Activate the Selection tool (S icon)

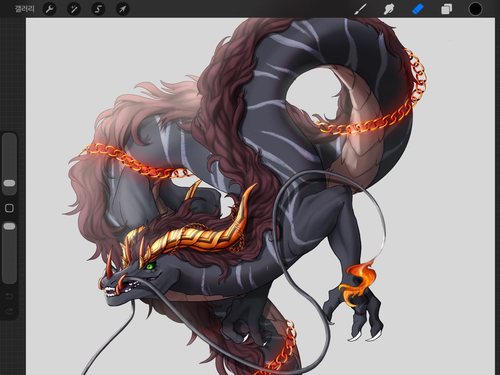(98, 9)
